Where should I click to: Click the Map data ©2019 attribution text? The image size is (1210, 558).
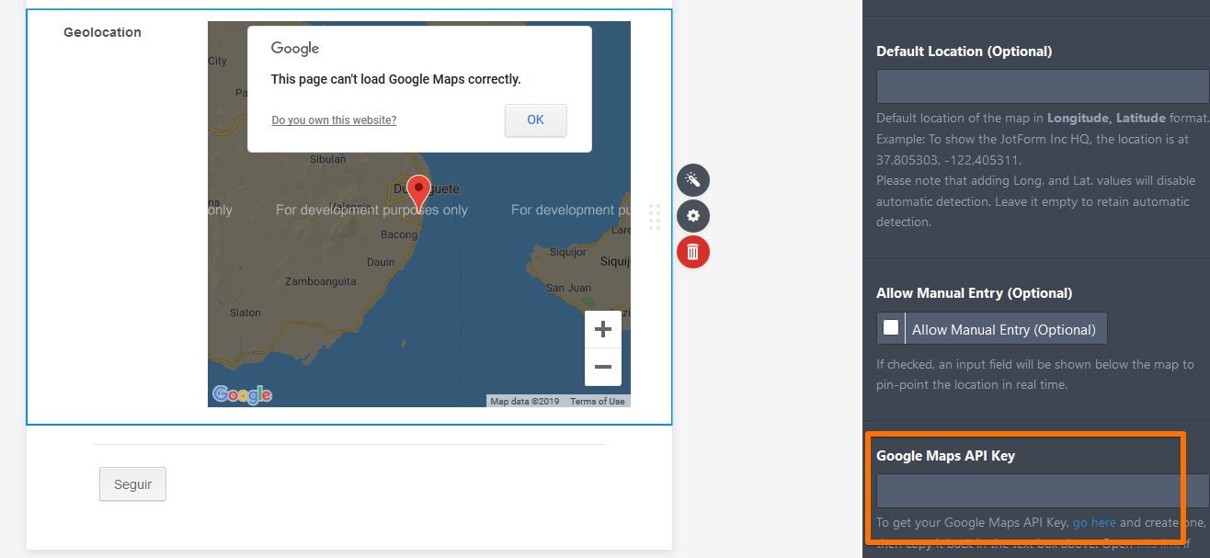524,402
